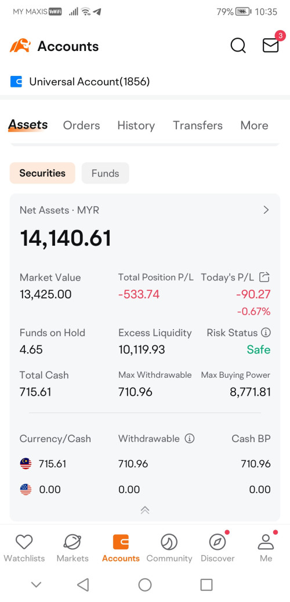
Task: Open the More tab
Action: [254, 126]
